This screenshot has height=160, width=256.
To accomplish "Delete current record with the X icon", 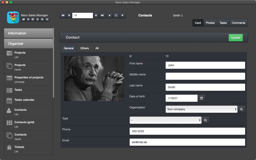I will point(109,15).
